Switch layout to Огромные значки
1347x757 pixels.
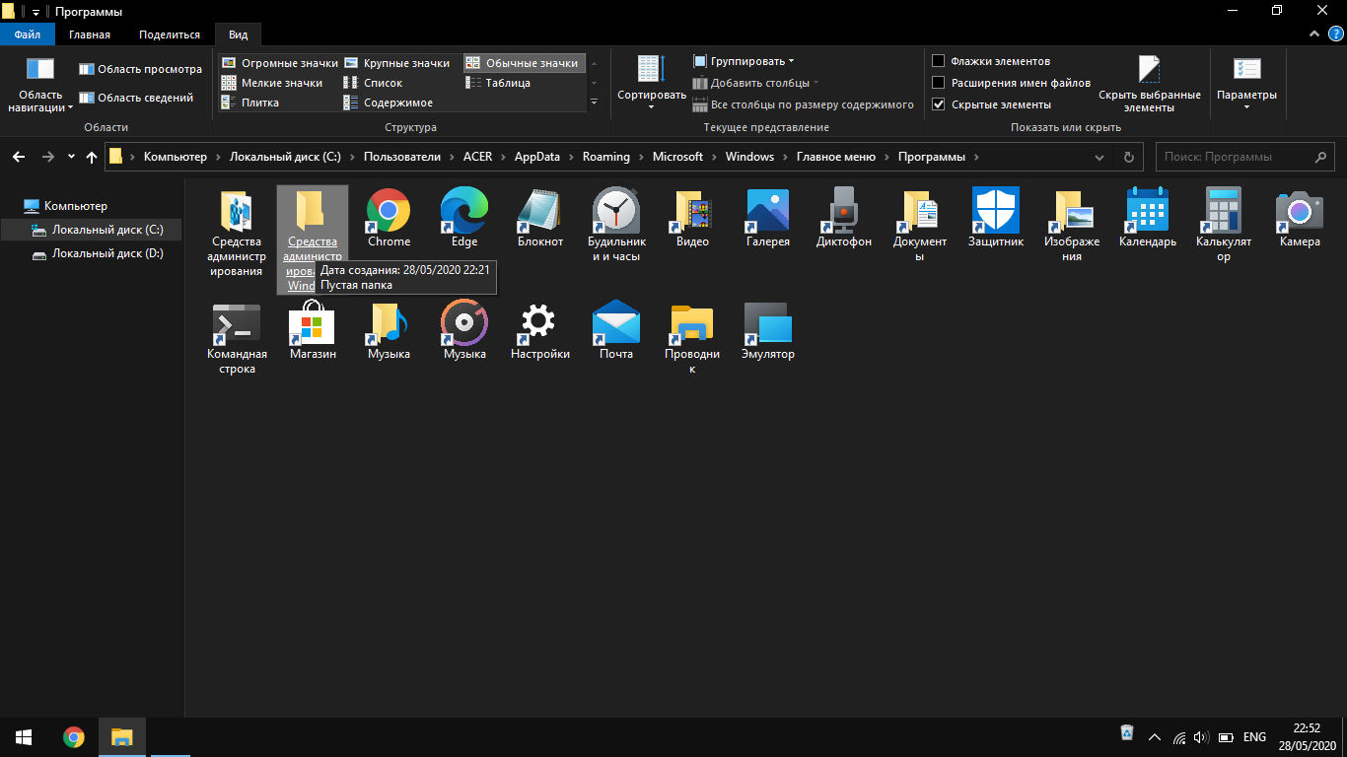tap(279, 63)
